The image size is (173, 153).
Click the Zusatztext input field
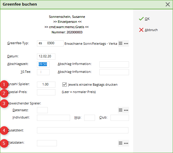pyautogui.click(x=83, y=130)
